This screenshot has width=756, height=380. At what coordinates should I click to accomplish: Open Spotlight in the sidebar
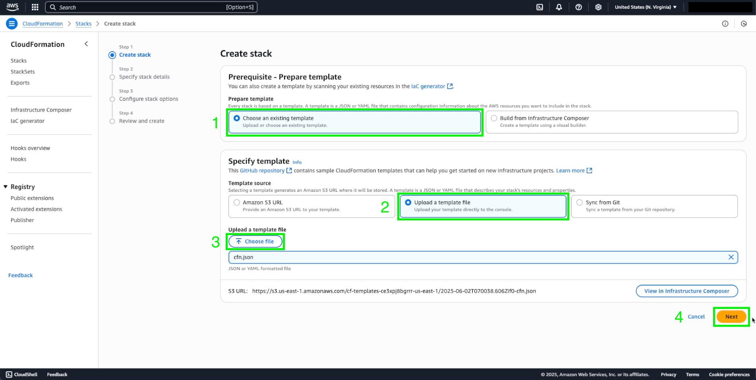[x=22, y=247]
